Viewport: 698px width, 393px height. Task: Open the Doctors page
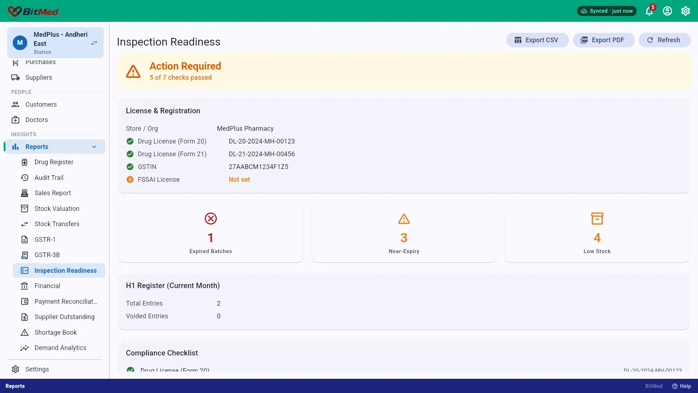tap(55, 120)
